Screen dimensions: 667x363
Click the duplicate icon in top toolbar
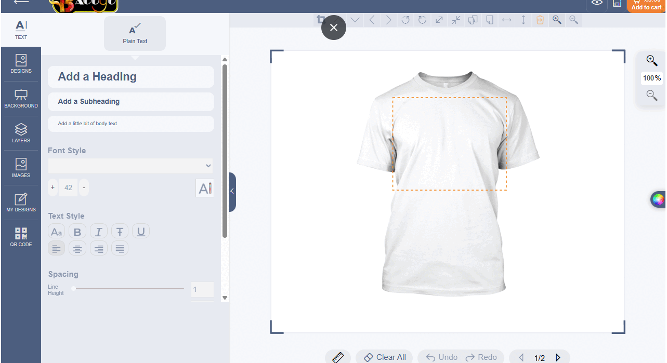click(x=473, y=20)
